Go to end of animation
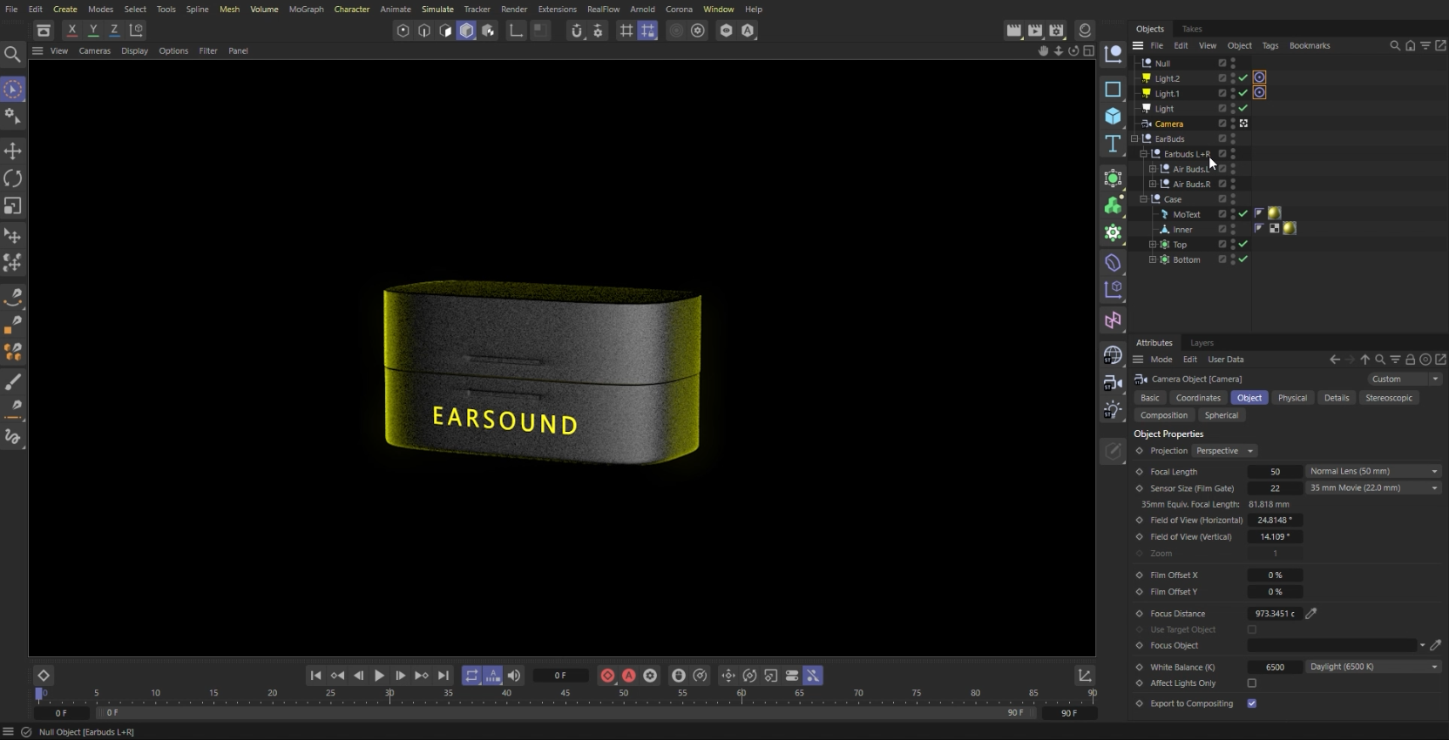Viewport: 1449px width, 740px height. (444, 676)
